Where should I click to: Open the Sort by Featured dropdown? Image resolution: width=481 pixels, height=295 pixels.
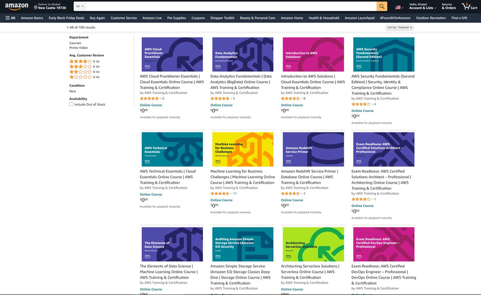point(400,28)
